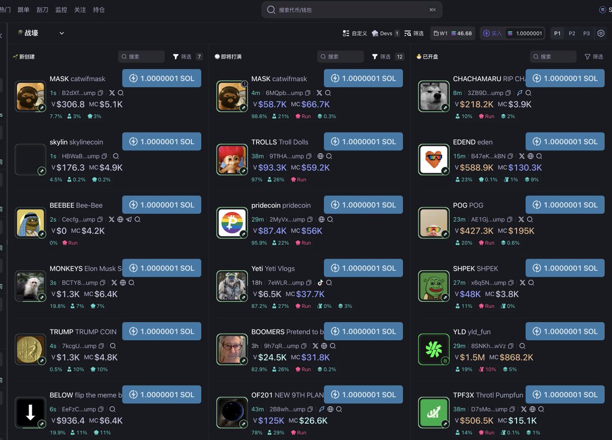The height and width of the screenshot is (440, 612).
Task: Switch to the 关注 tab
Action: pos(80,10)
